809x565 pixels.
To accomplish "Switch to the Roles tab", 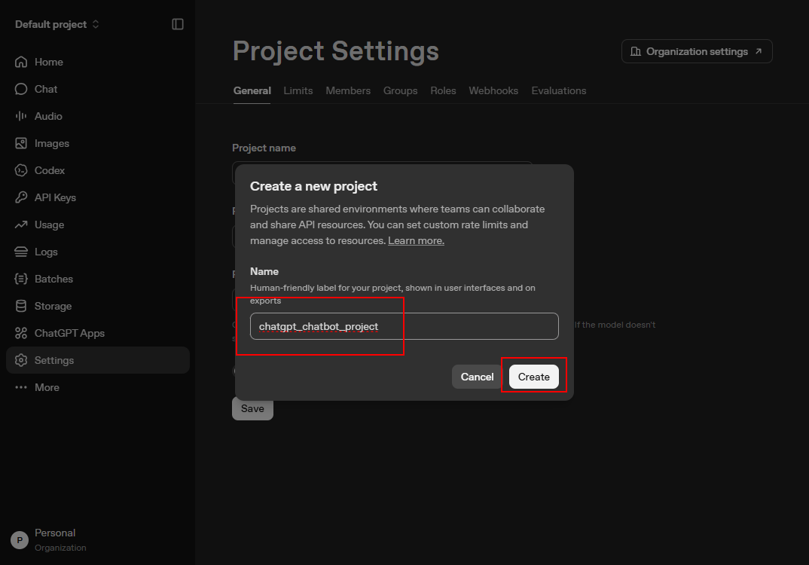I will coord(443,91).
